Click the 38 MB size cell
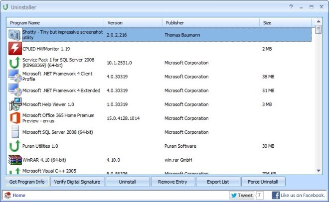329x202 pixels. click(268, 77)
